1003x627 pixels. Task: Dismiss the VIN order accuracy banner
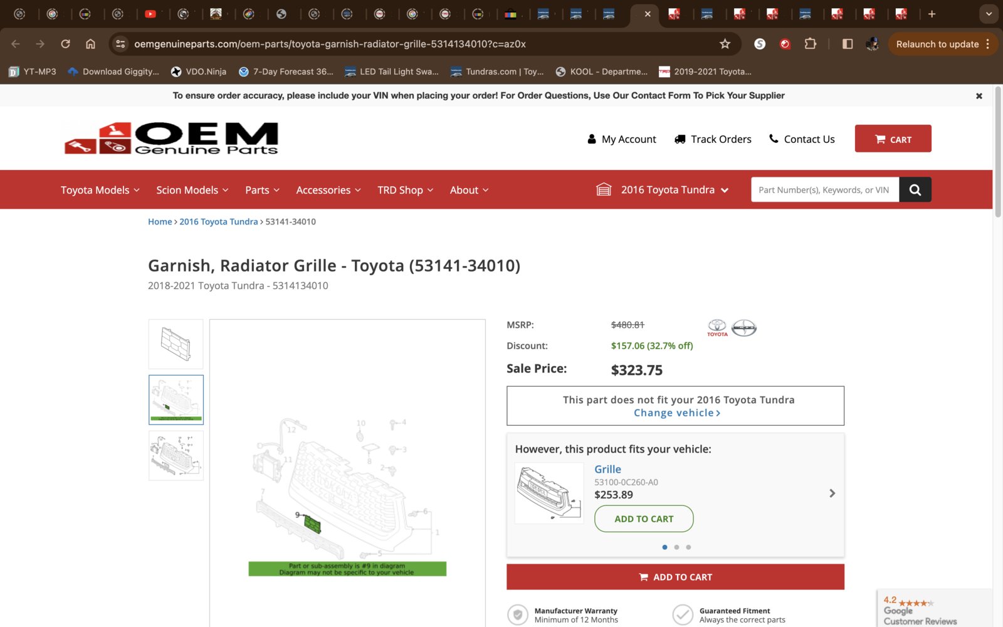click(x=979, y=96)
